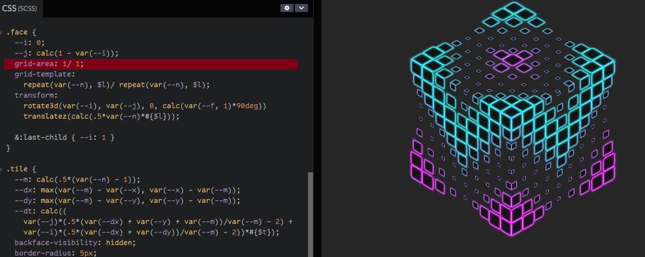Screen dimensions: 645x257
Task: Open CSS editor settings gear
Action: [x=287, y=8]
